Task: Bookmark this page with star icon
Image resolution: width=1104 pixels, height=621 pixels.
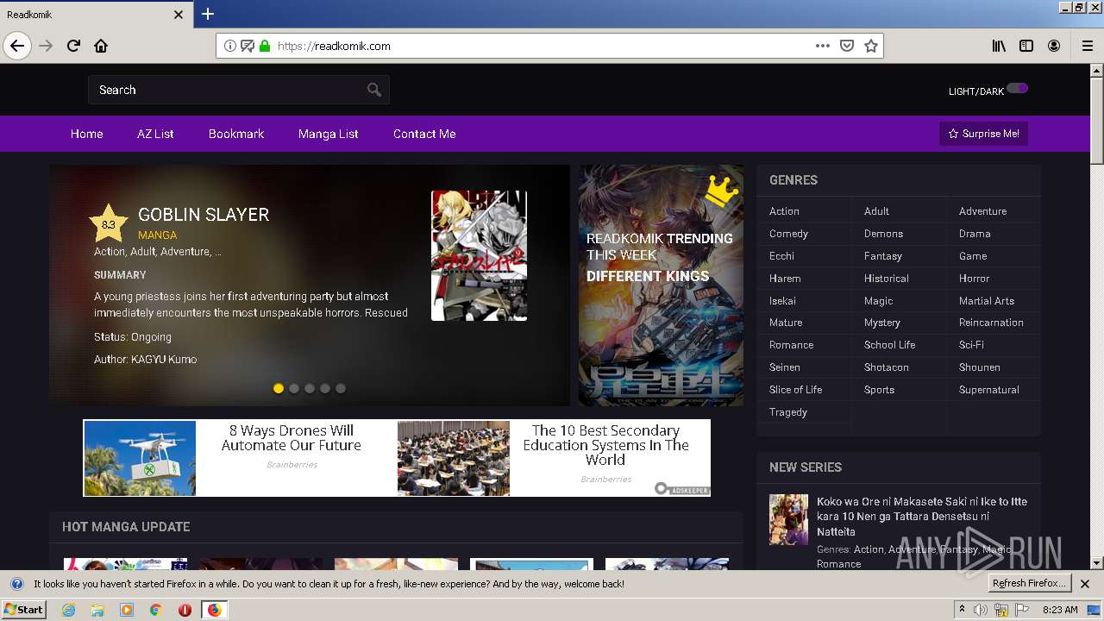Action: [x=871, y=46]
